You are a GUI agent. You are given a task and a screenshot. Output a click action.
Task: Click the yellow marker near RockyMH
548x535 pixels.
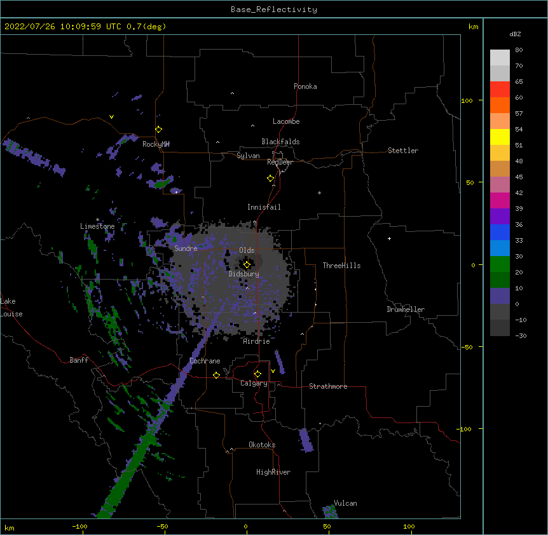click(159, 130)
